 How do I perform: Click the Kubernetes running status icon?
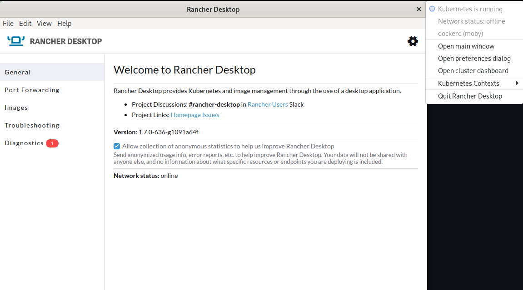click(x=432, y=9)
